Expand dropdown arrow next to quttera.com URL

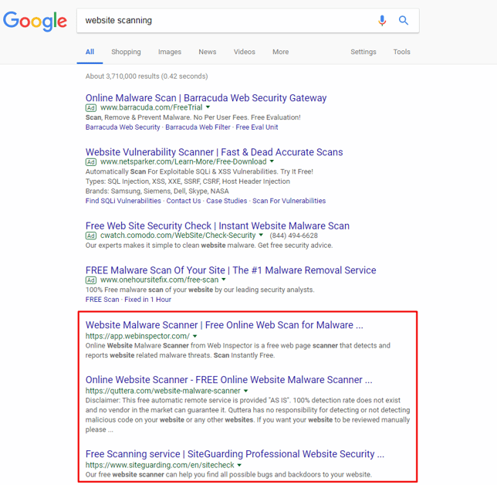click(246, 391)
